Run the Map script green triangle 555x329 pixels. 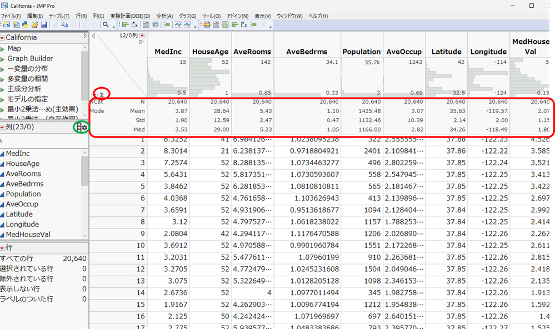2,49
